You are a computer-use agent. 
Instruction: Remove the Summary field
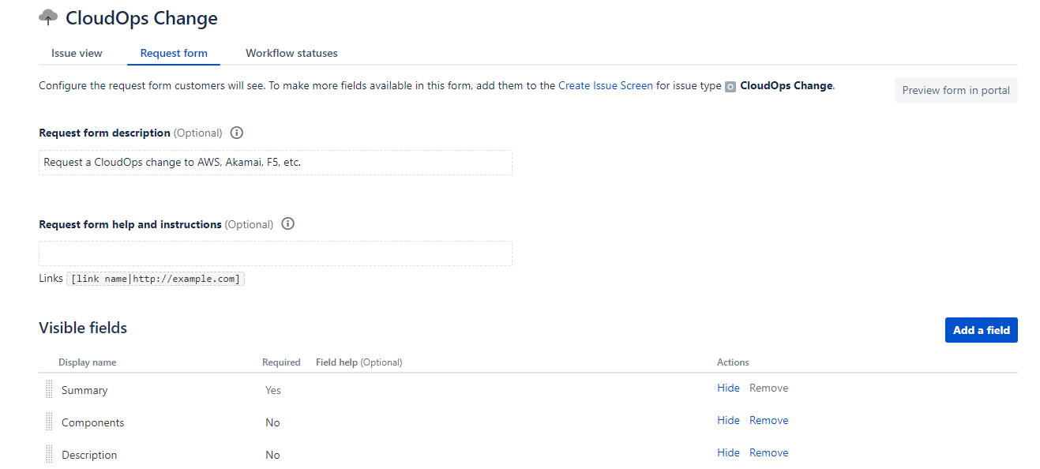click(x=768, y=388)
